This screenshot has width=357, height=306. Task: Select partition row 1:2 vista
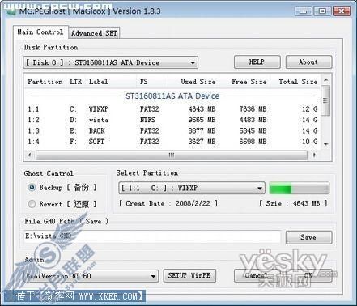tap(172, 120)
